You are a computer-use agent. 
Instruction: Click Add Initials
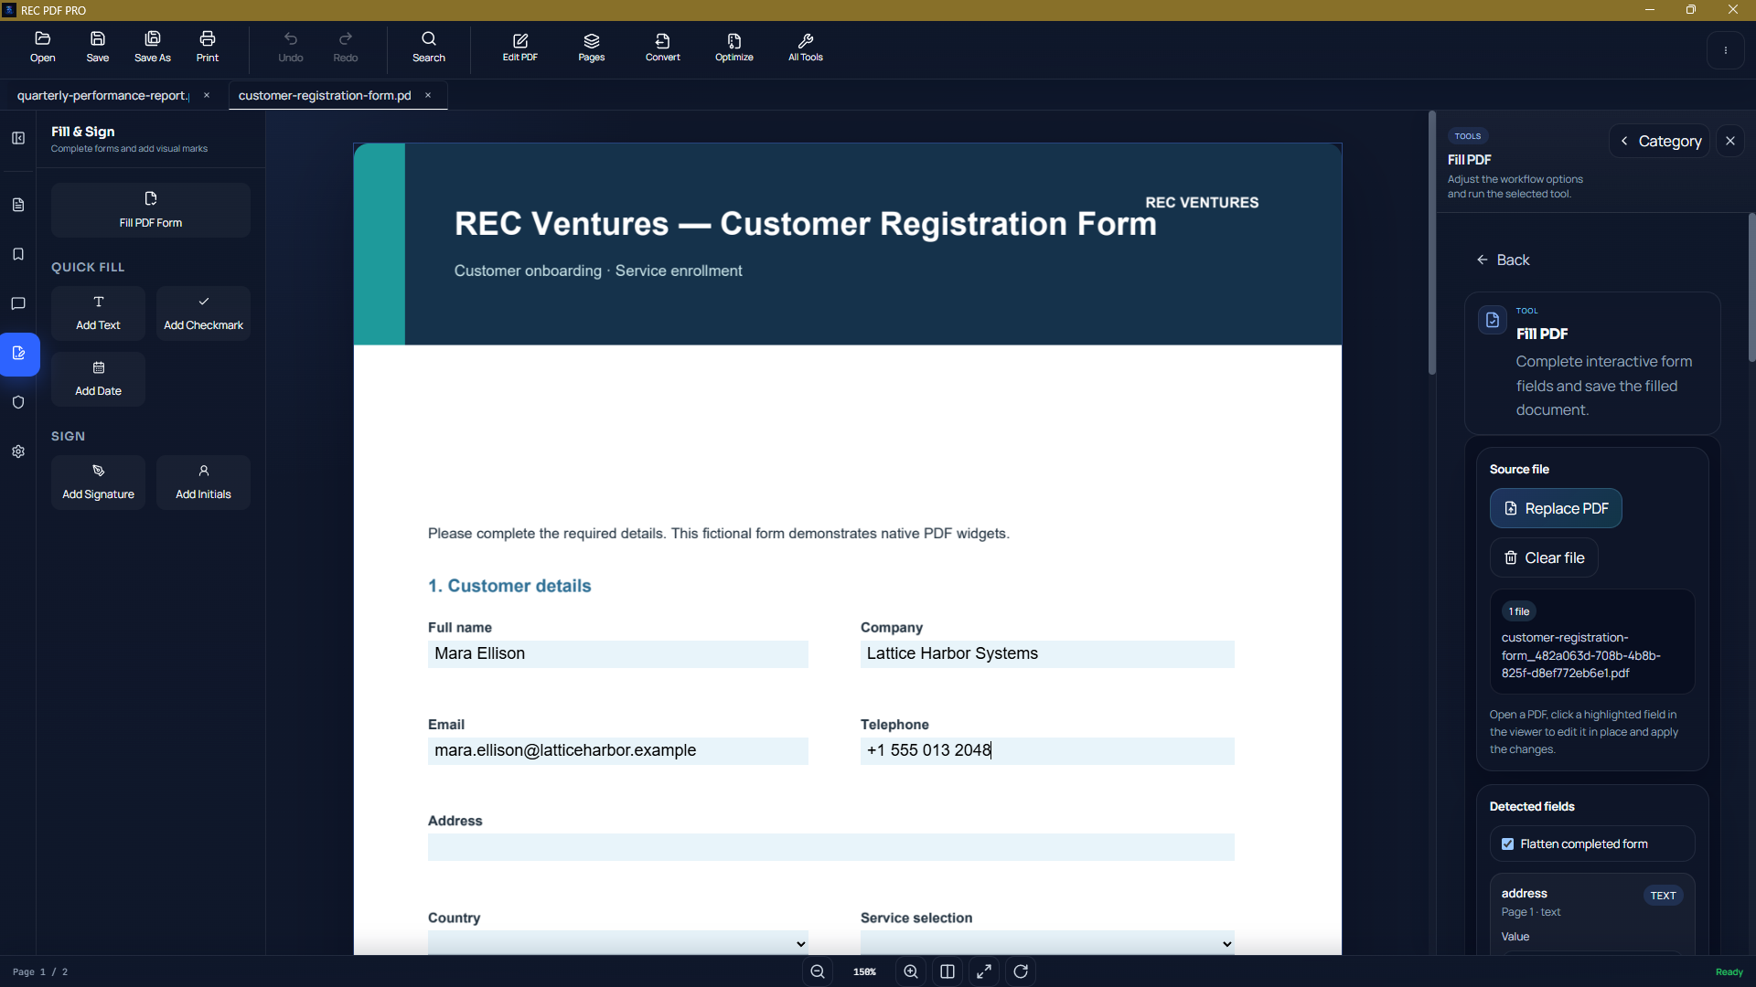203,483
